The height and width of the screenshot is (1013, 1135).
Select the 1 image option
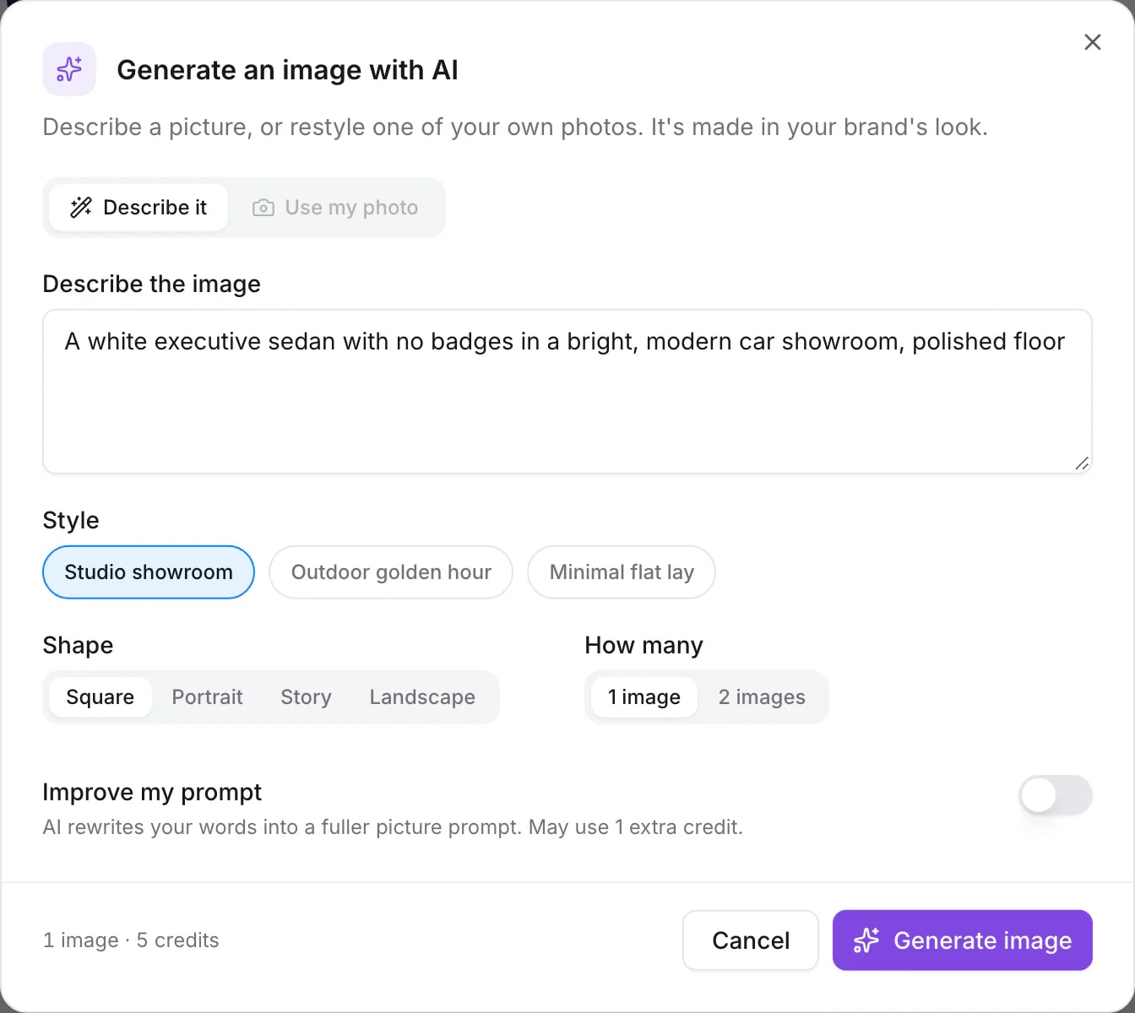644,697
